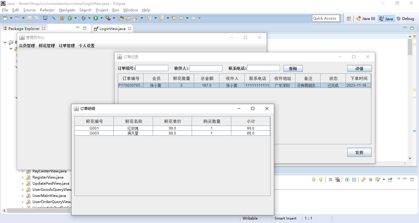Viewport: 419px width, 223px height.
Task: Open the Back history dropdown arrow
Action: click(x=187, y=18)
